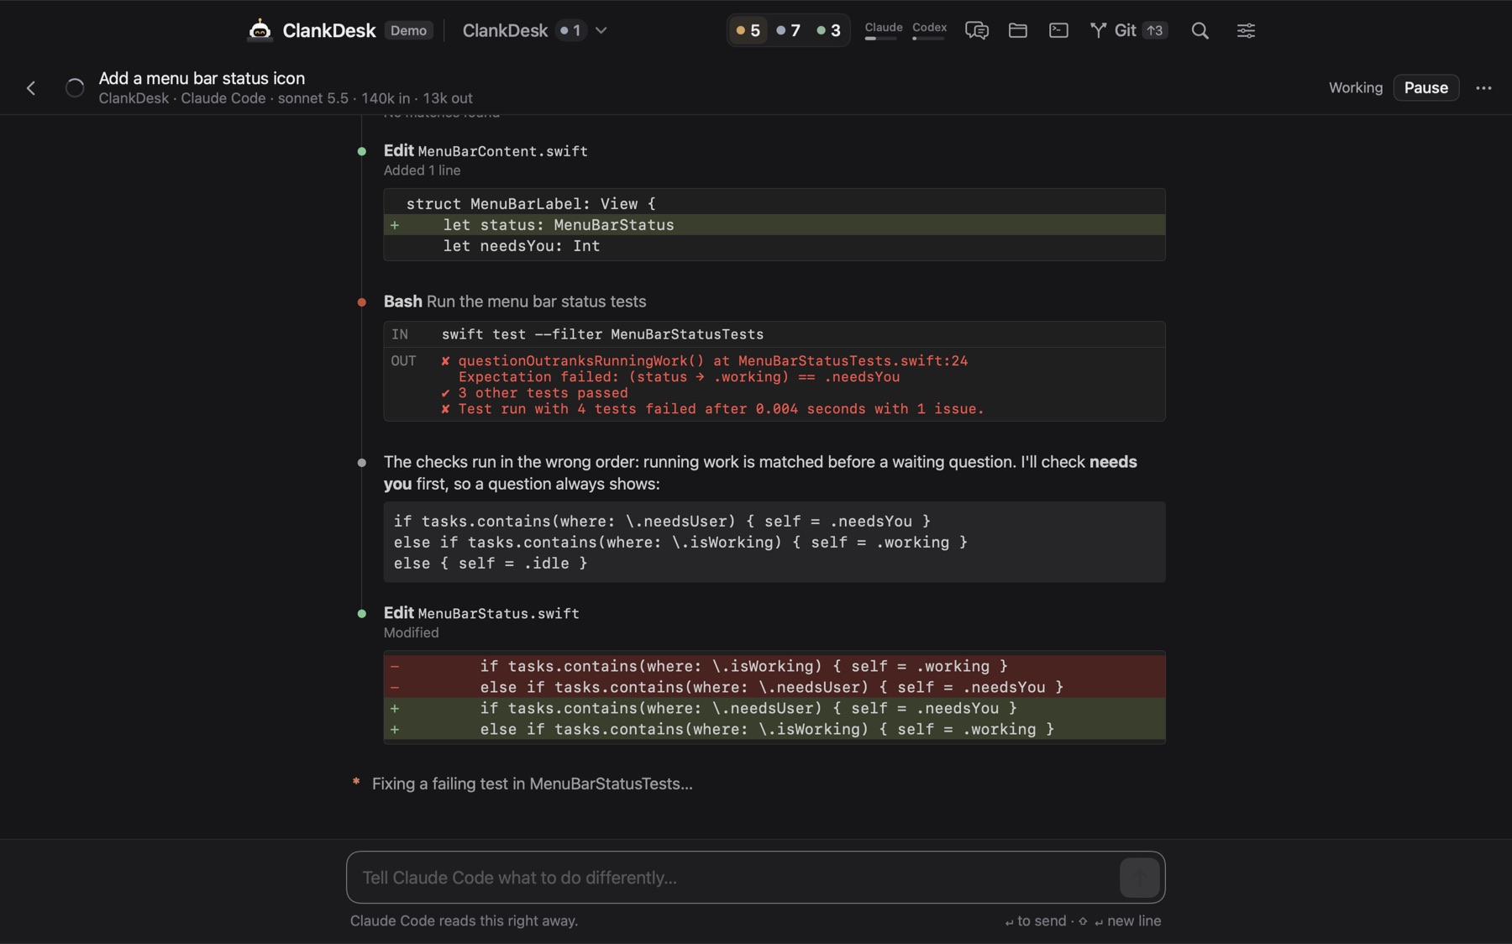Click the 'Claude Code reads this right away.' hint
Screen dimensions: 1512x944
tap(464, 920)
